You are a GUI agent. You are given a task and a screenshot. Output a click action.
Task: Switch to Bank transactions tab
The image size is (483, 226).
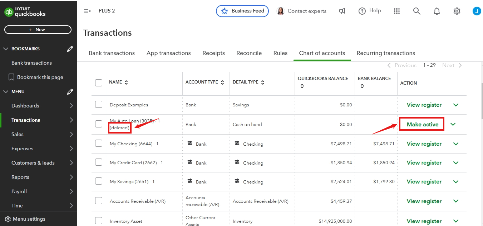(x=112, y=53)
